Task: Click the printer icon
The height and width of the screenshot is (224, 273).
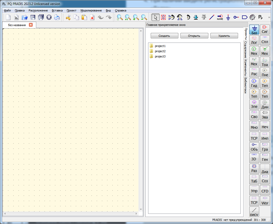Action: click(x=57, y=17)
